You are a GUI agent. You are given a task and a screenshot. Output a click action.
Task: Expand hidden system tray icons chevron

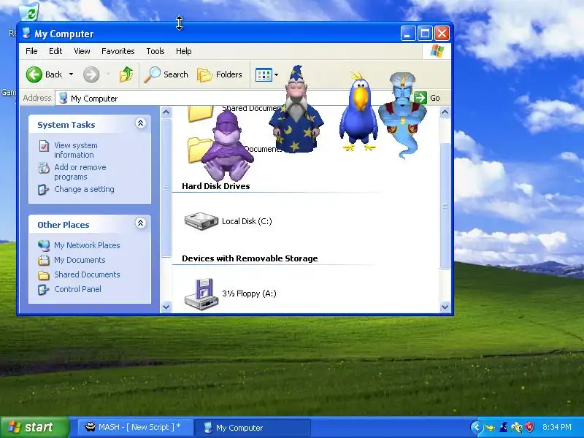pos(477,427)
